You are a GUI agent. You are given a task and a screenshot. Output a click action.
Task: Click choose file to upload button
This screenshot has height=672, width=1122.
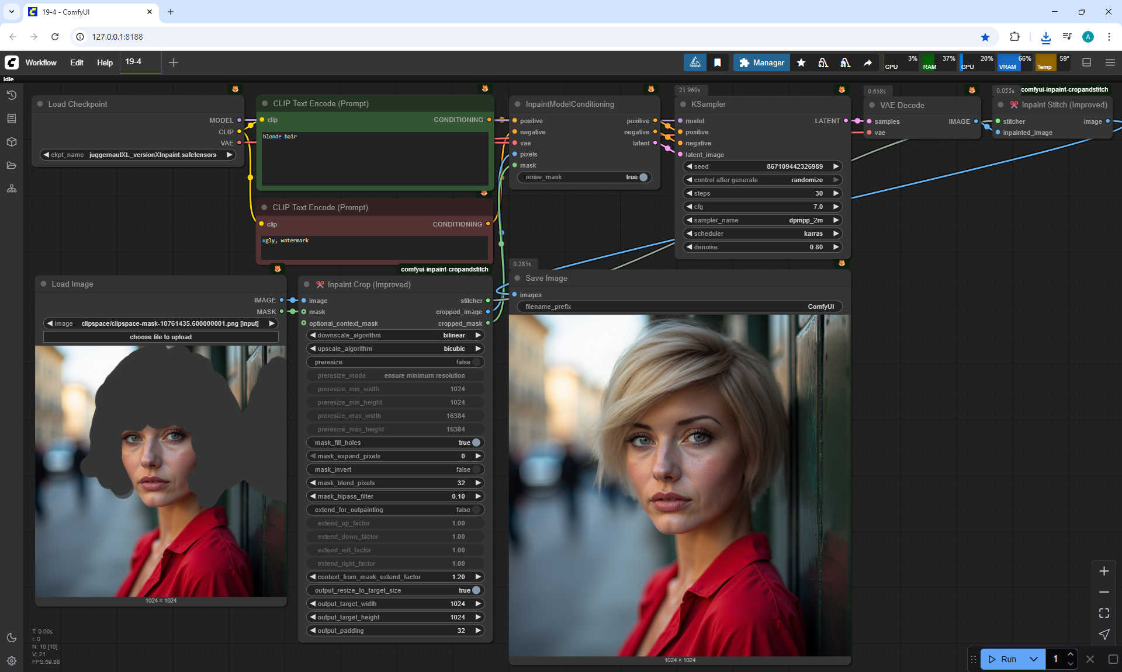[x=161, y=337]
